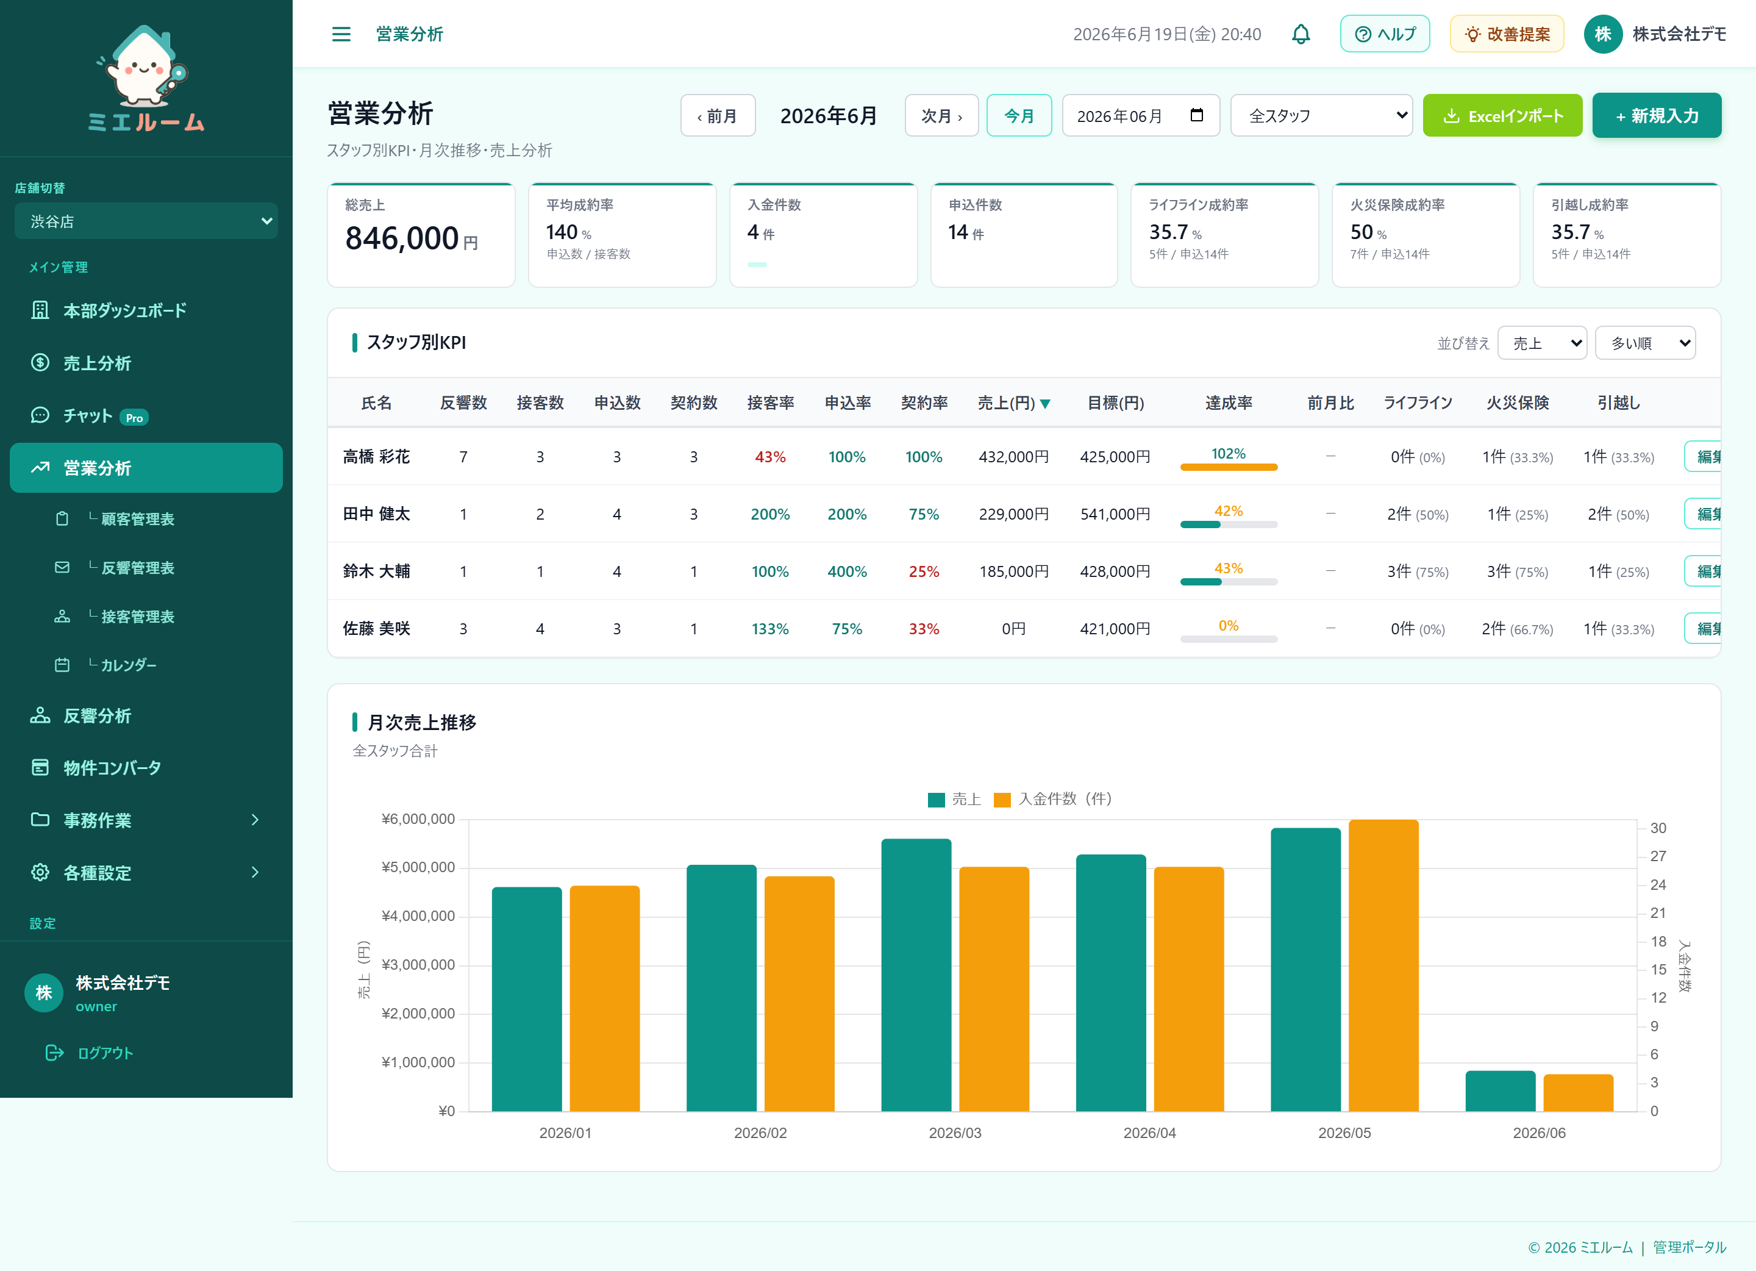Viewport: 1756px width, 1271px height.
Task: Click the 新規入力 button
Action: pyautogui.click(x=1657, y=115)
